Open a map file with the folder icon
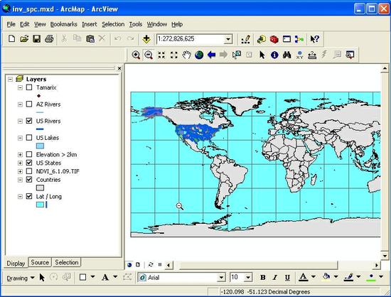The image size is (391, 297). pos(24,39)
